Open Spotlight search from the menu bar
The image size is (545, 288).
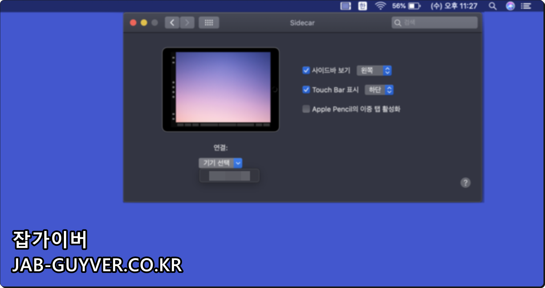[492, 6]
